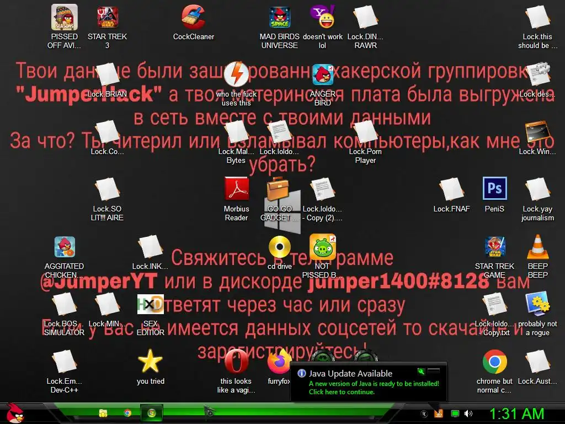Image resolution: width=565 pixels, height=424 pixels.
Task: Open the ANGER BIRD shortcut
Action: (x=322, y=75)
